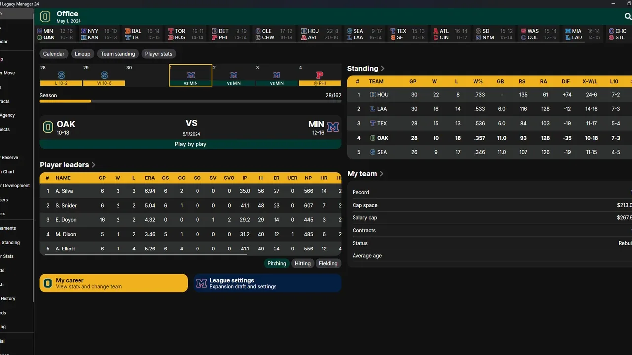
Task: Open the Seattle game on day 28
Action: point(61,76)
